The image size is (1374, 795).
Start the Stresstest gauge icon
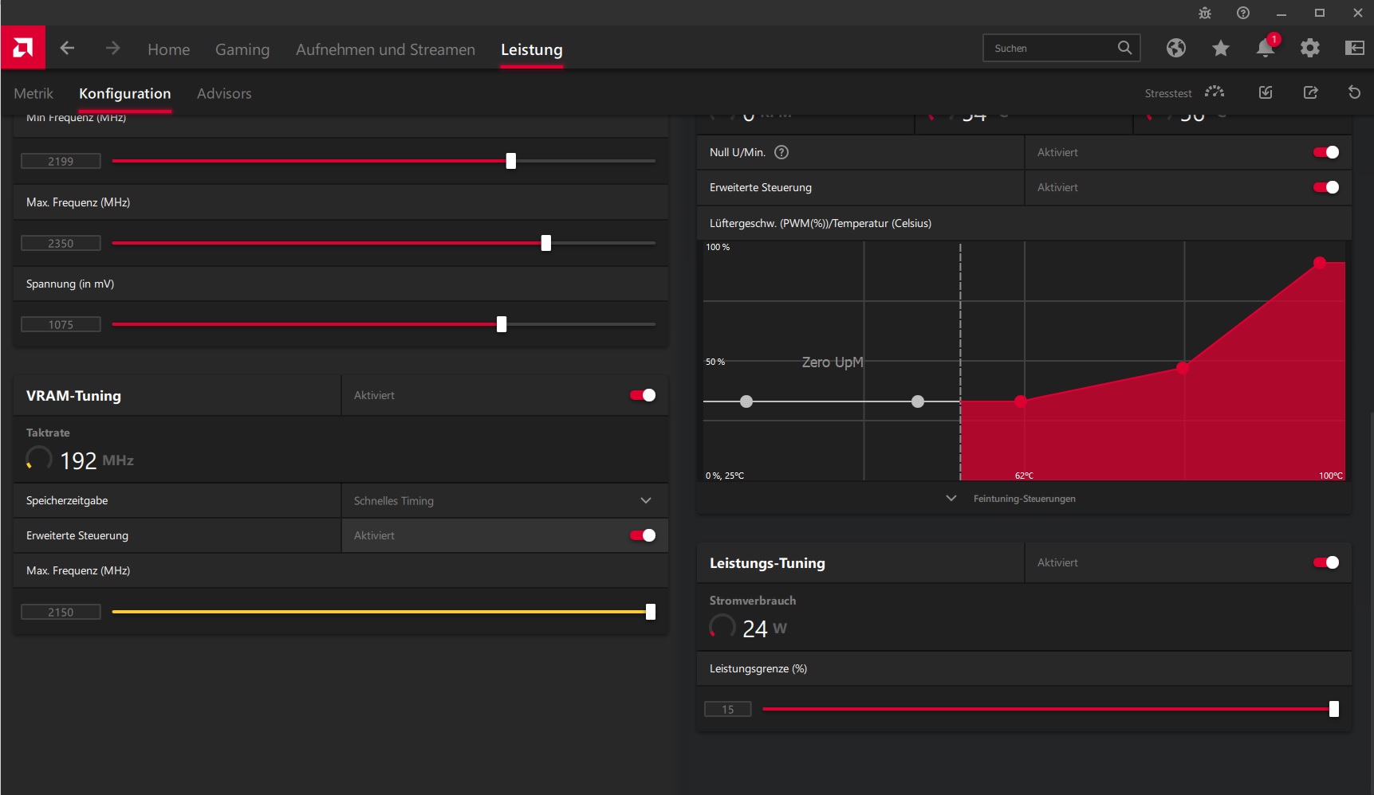click(1215, 92)
